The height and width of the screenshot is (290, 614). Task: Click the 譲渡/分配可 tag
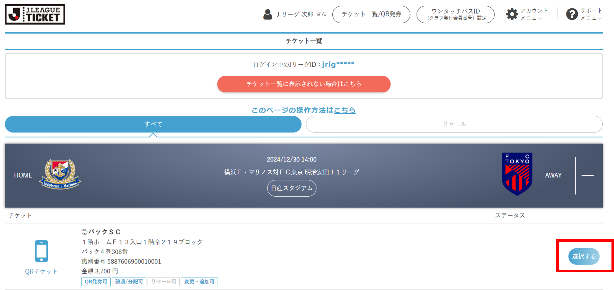coord(129,282)
